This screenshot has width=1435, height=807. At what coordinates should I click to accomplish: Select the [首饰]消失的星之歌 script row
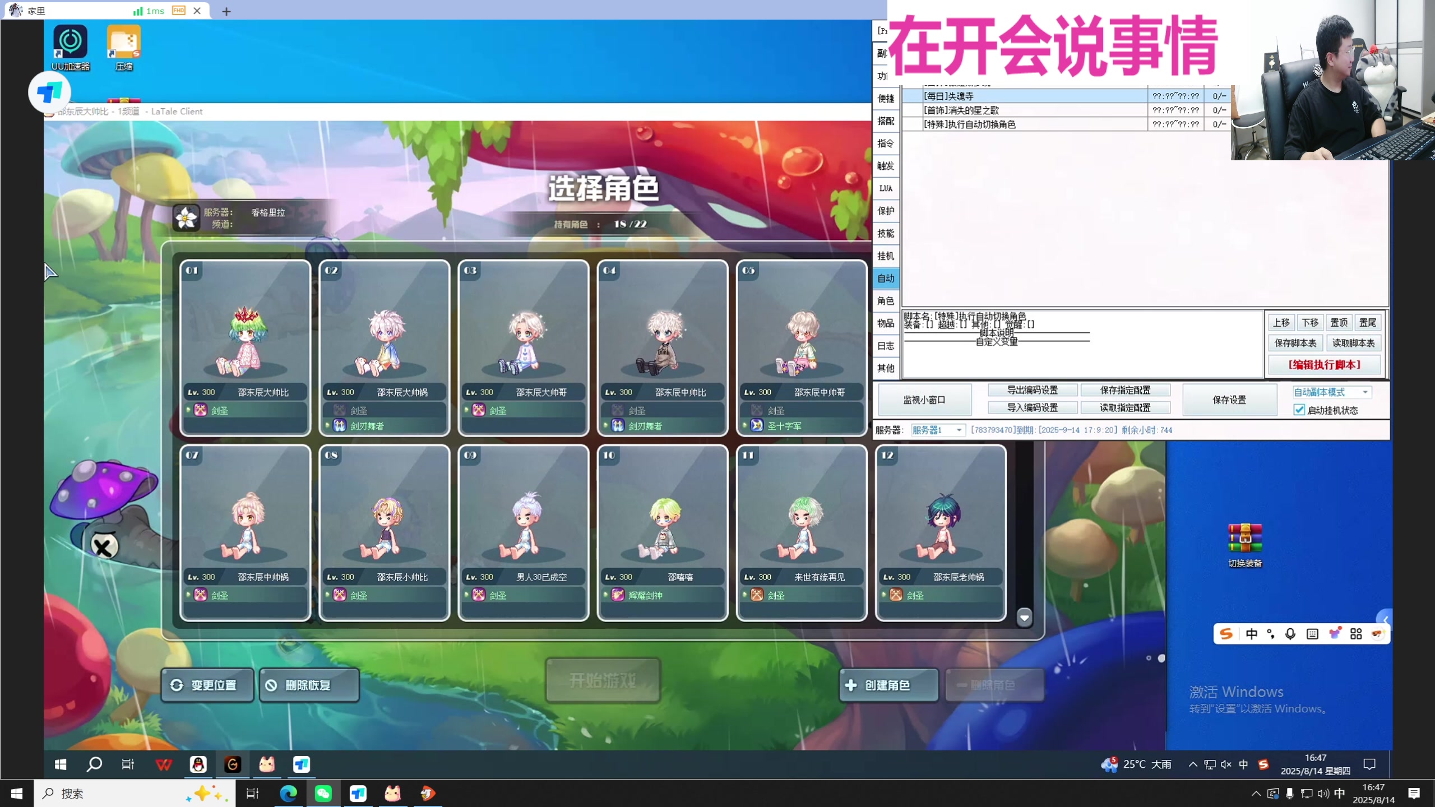[1066, 110]
